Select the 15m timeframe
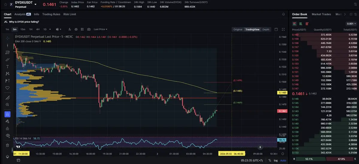Screen dimensions: 359x164 (23, 29)
